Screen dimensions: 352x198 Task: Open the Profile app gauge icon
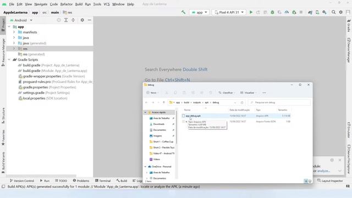(x=287, y=12)
